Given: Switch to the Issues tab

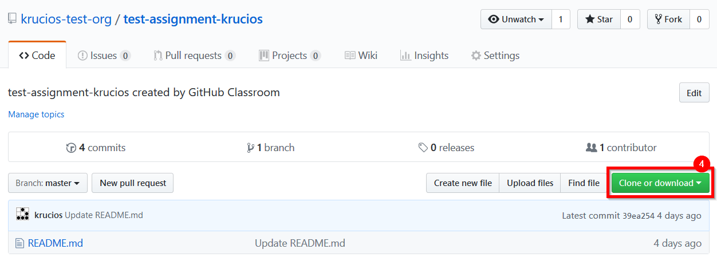Looking at the screenshot, I should point(104,56).
